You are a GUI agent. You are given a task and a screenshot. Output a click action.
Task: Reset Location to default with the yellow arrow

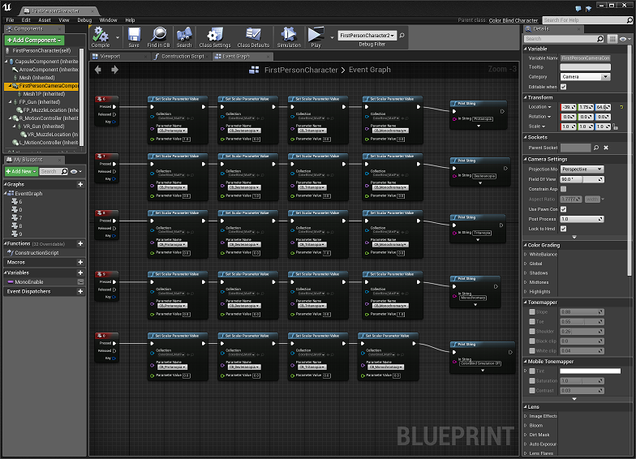pos(621,107)
